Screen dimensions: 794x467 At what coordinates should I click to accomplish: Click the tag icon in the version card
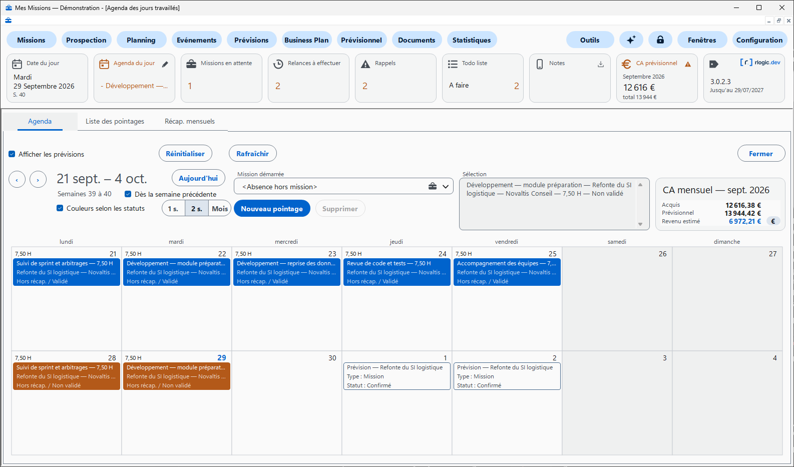click(x=714, y=64)
